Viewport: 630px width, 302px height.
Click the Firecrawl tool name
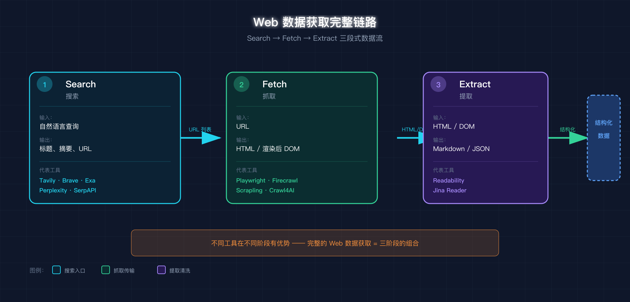pos(285,181)
